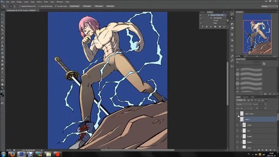Hide the hair layer
The image size is (279, 157).
coord(237,131)
